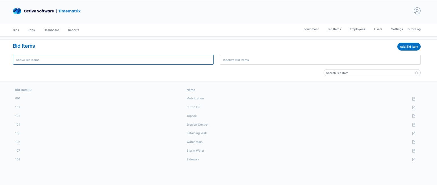Edit the Storm Water bid item
The image size is (437, 185).
coord(414,151)
